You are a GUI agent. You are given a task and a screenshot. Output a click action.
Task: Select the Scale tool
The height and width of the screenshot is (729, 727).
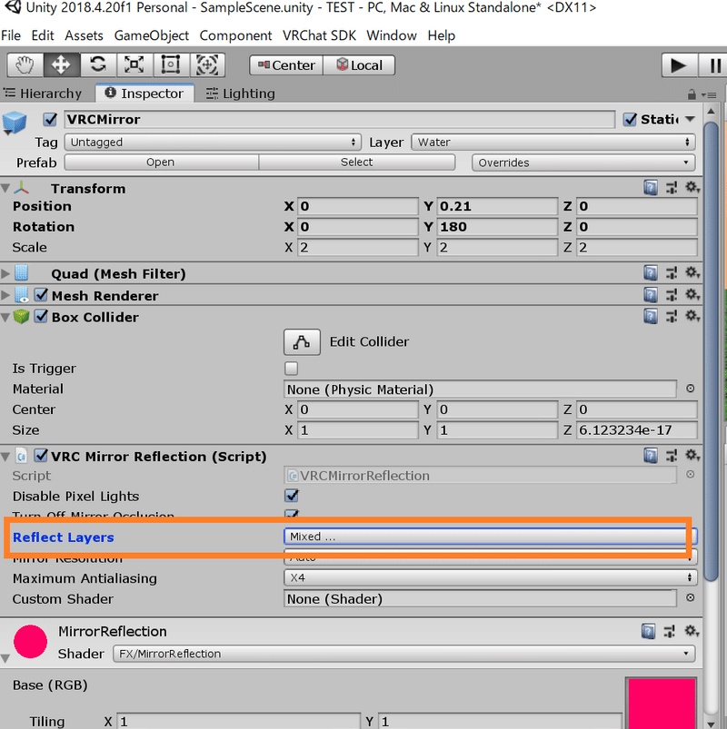(x=134, y=65)
